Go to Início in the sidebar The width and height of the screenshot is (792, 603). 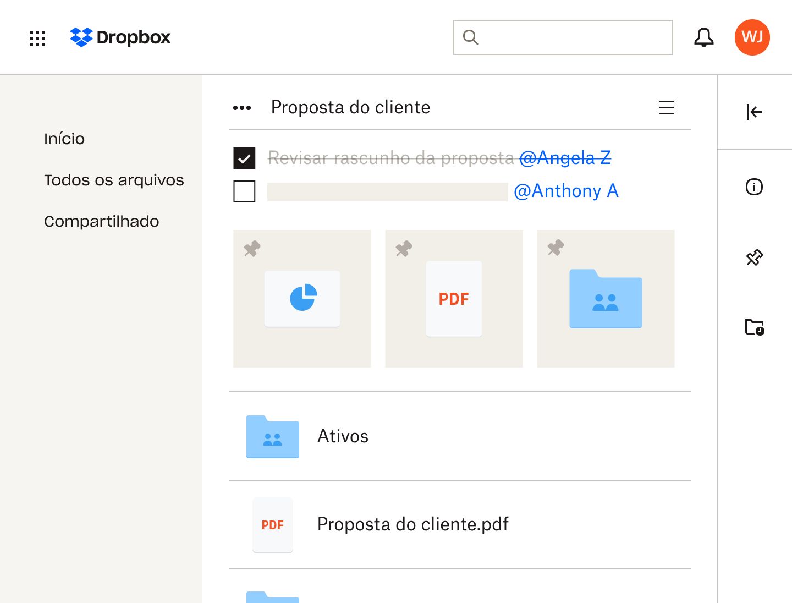(x=64, y=139)
